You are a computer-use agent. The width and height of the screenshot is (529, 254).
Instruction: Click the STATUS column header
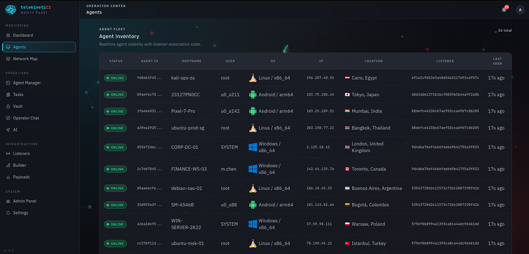point(116,61)
